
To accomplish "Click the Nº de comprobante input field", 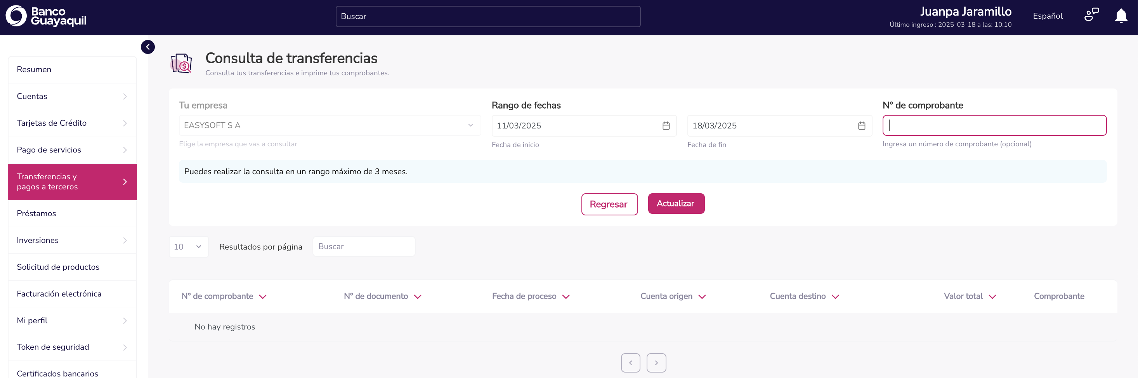I will click(x=994, y=125).
